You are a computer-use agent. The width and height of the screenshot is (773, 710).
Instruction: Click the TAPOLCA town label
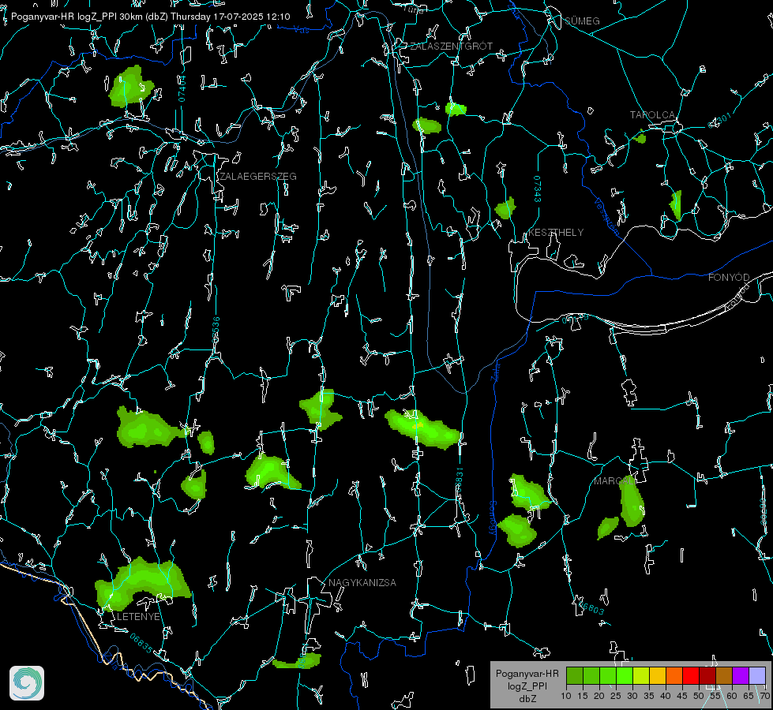653,115
